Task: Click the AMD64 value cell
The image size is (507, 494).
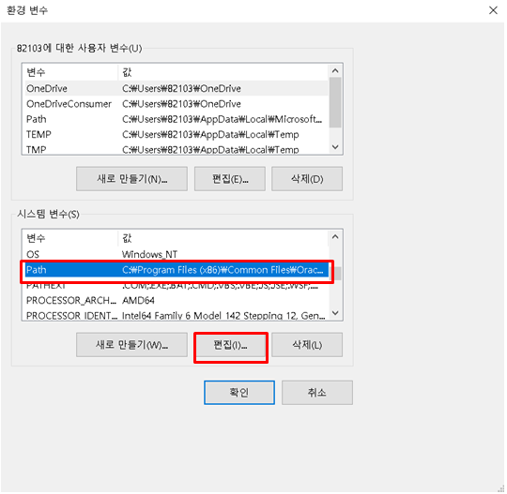Action: pos(138,301)
